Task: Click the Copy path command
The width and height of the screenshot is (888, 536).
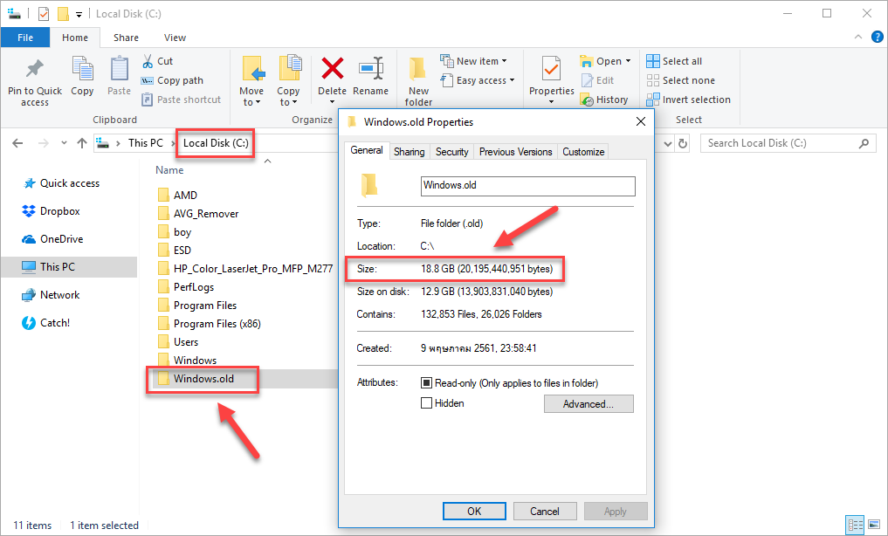Action: click(172, 80)
